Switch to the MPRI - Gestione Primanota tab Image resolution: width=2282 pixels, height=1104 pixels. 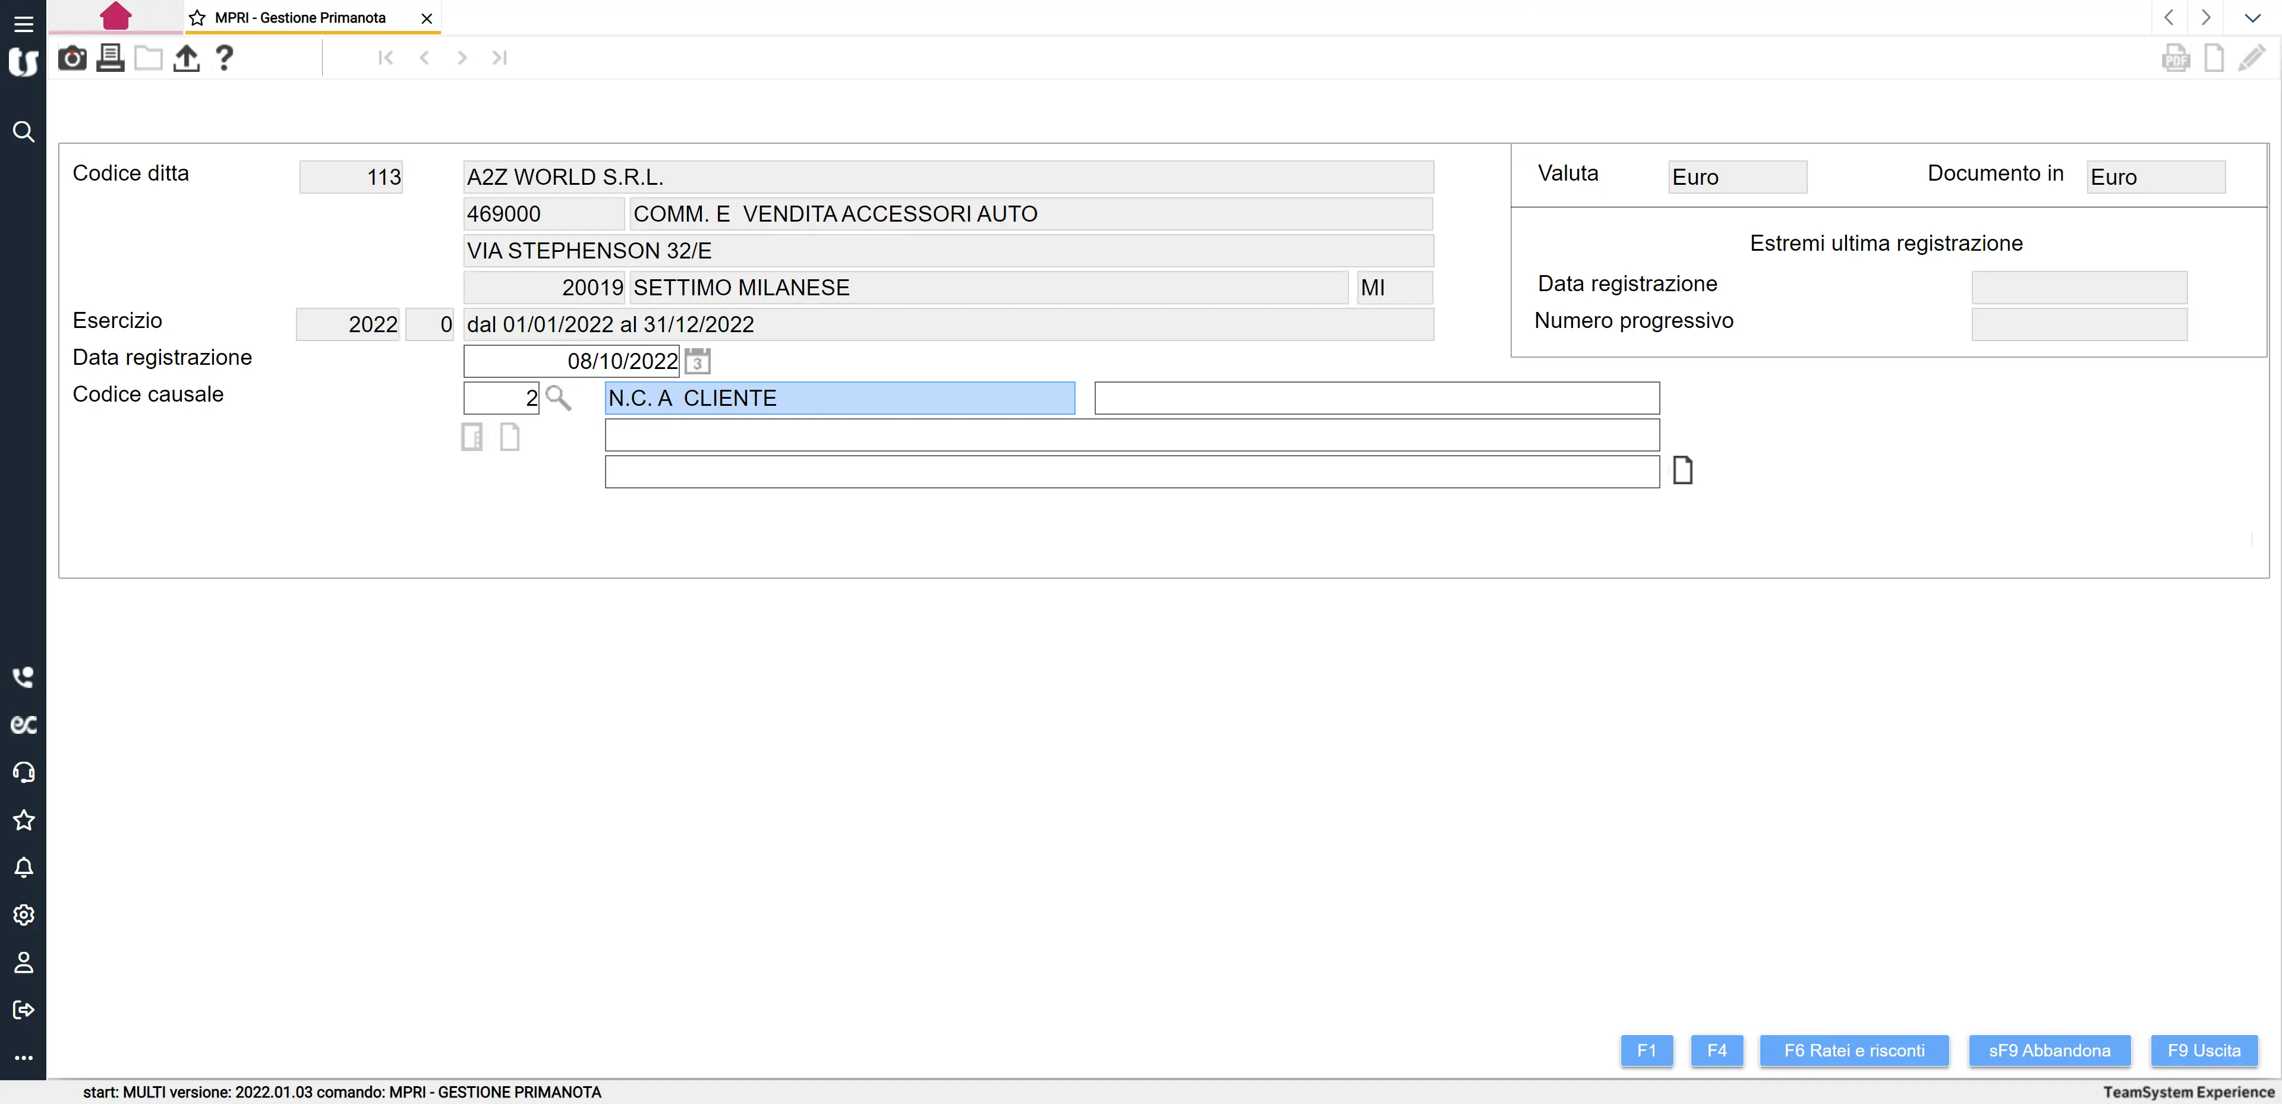pos(300,18)
